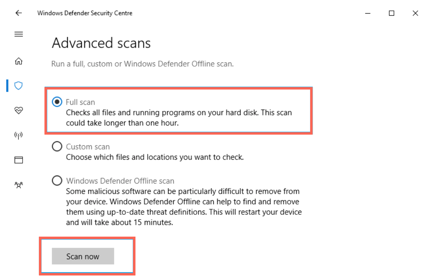Screen dimensions: 422x280
Task: Open Firewall & network protection icon
Action: click(18, 135)
